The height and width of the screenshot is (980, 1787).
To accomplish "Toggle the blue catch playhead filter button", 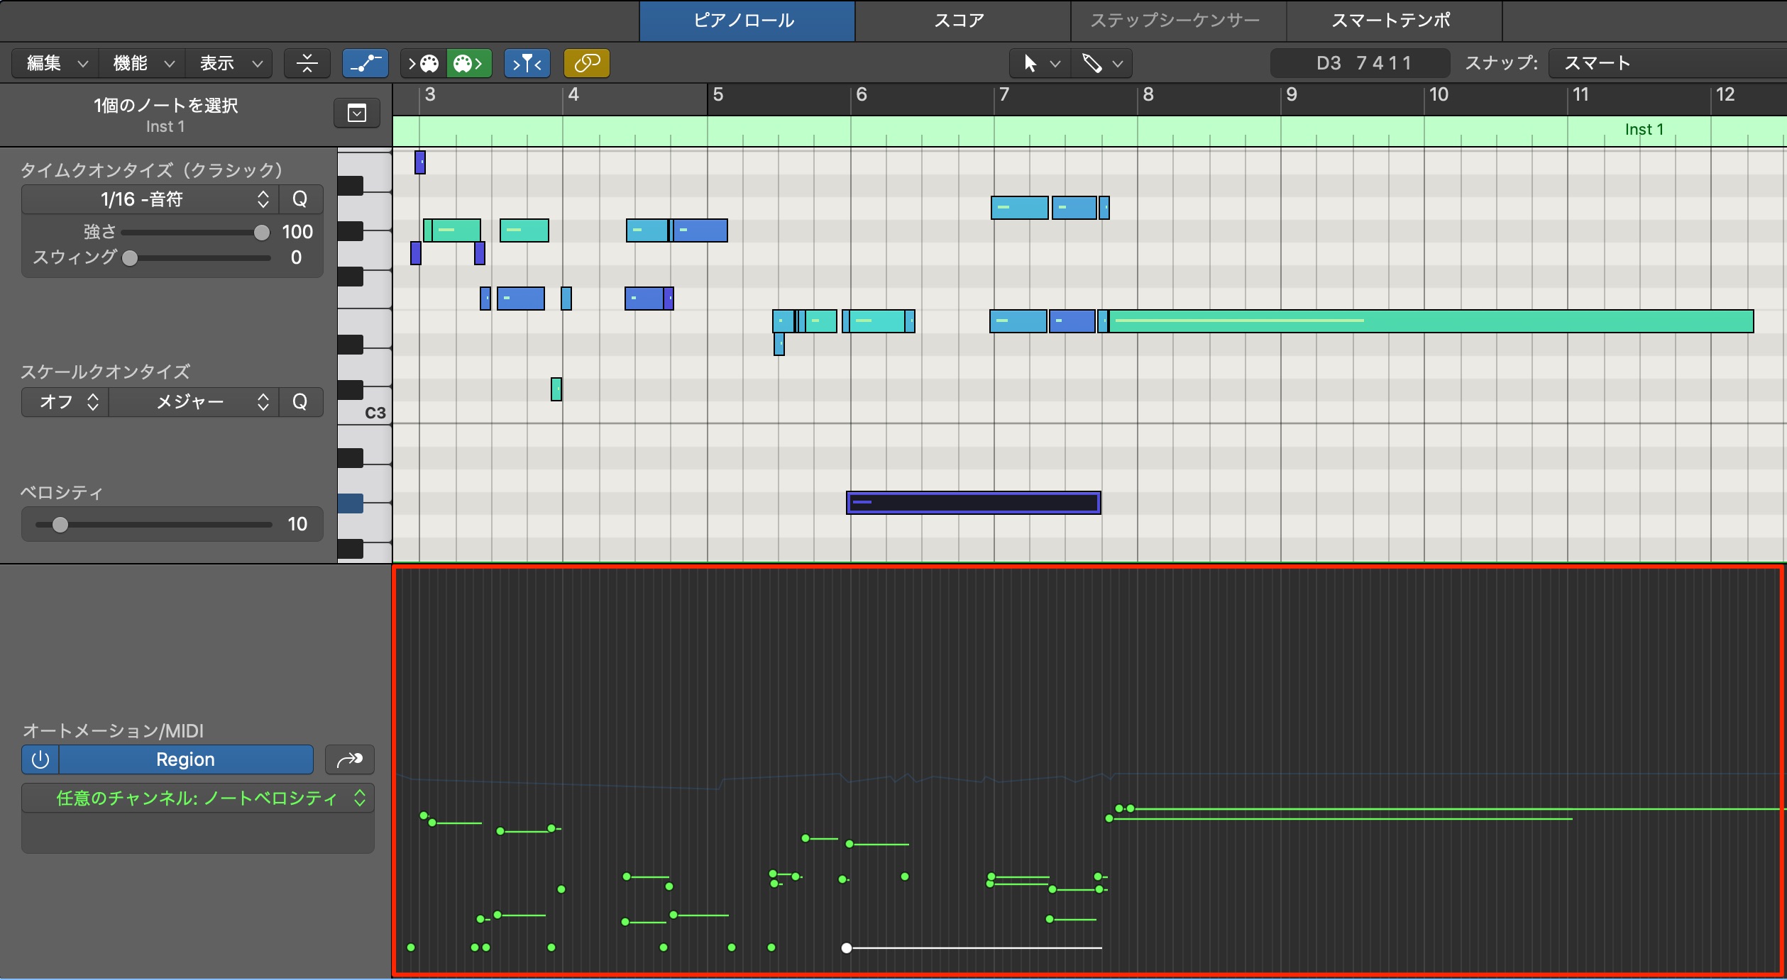I will 527,63.
